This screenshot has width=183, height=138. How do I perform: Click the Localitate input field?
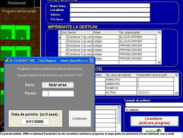pos(110,10)
